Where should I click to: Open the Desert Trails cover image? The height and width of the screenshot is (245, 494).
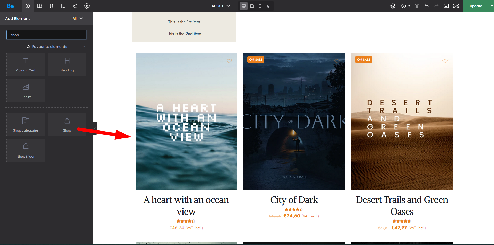(402, 121)
